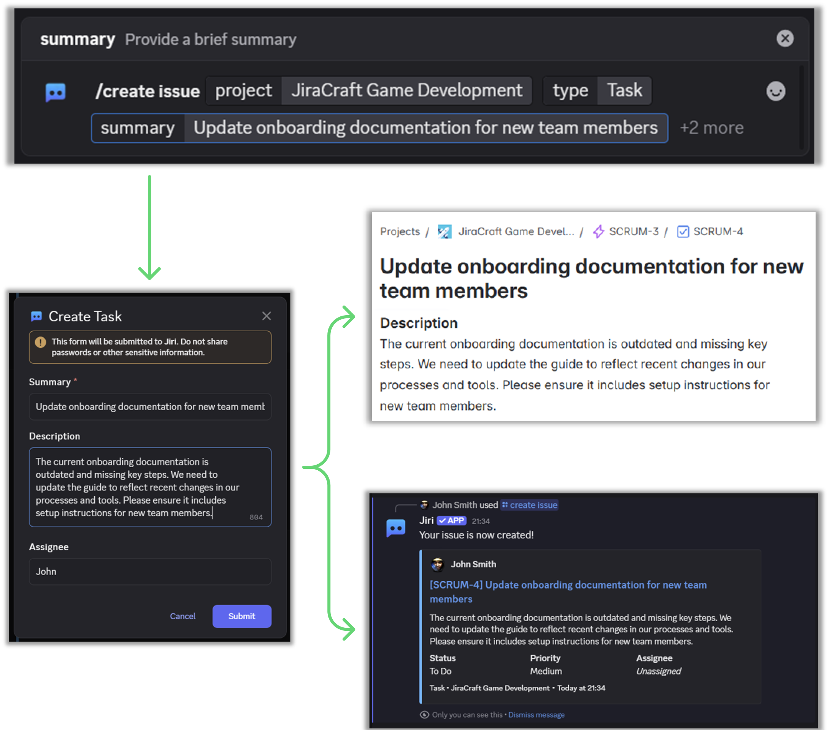Click the SCRUM-4 task checkmark icon

[683, 231]
